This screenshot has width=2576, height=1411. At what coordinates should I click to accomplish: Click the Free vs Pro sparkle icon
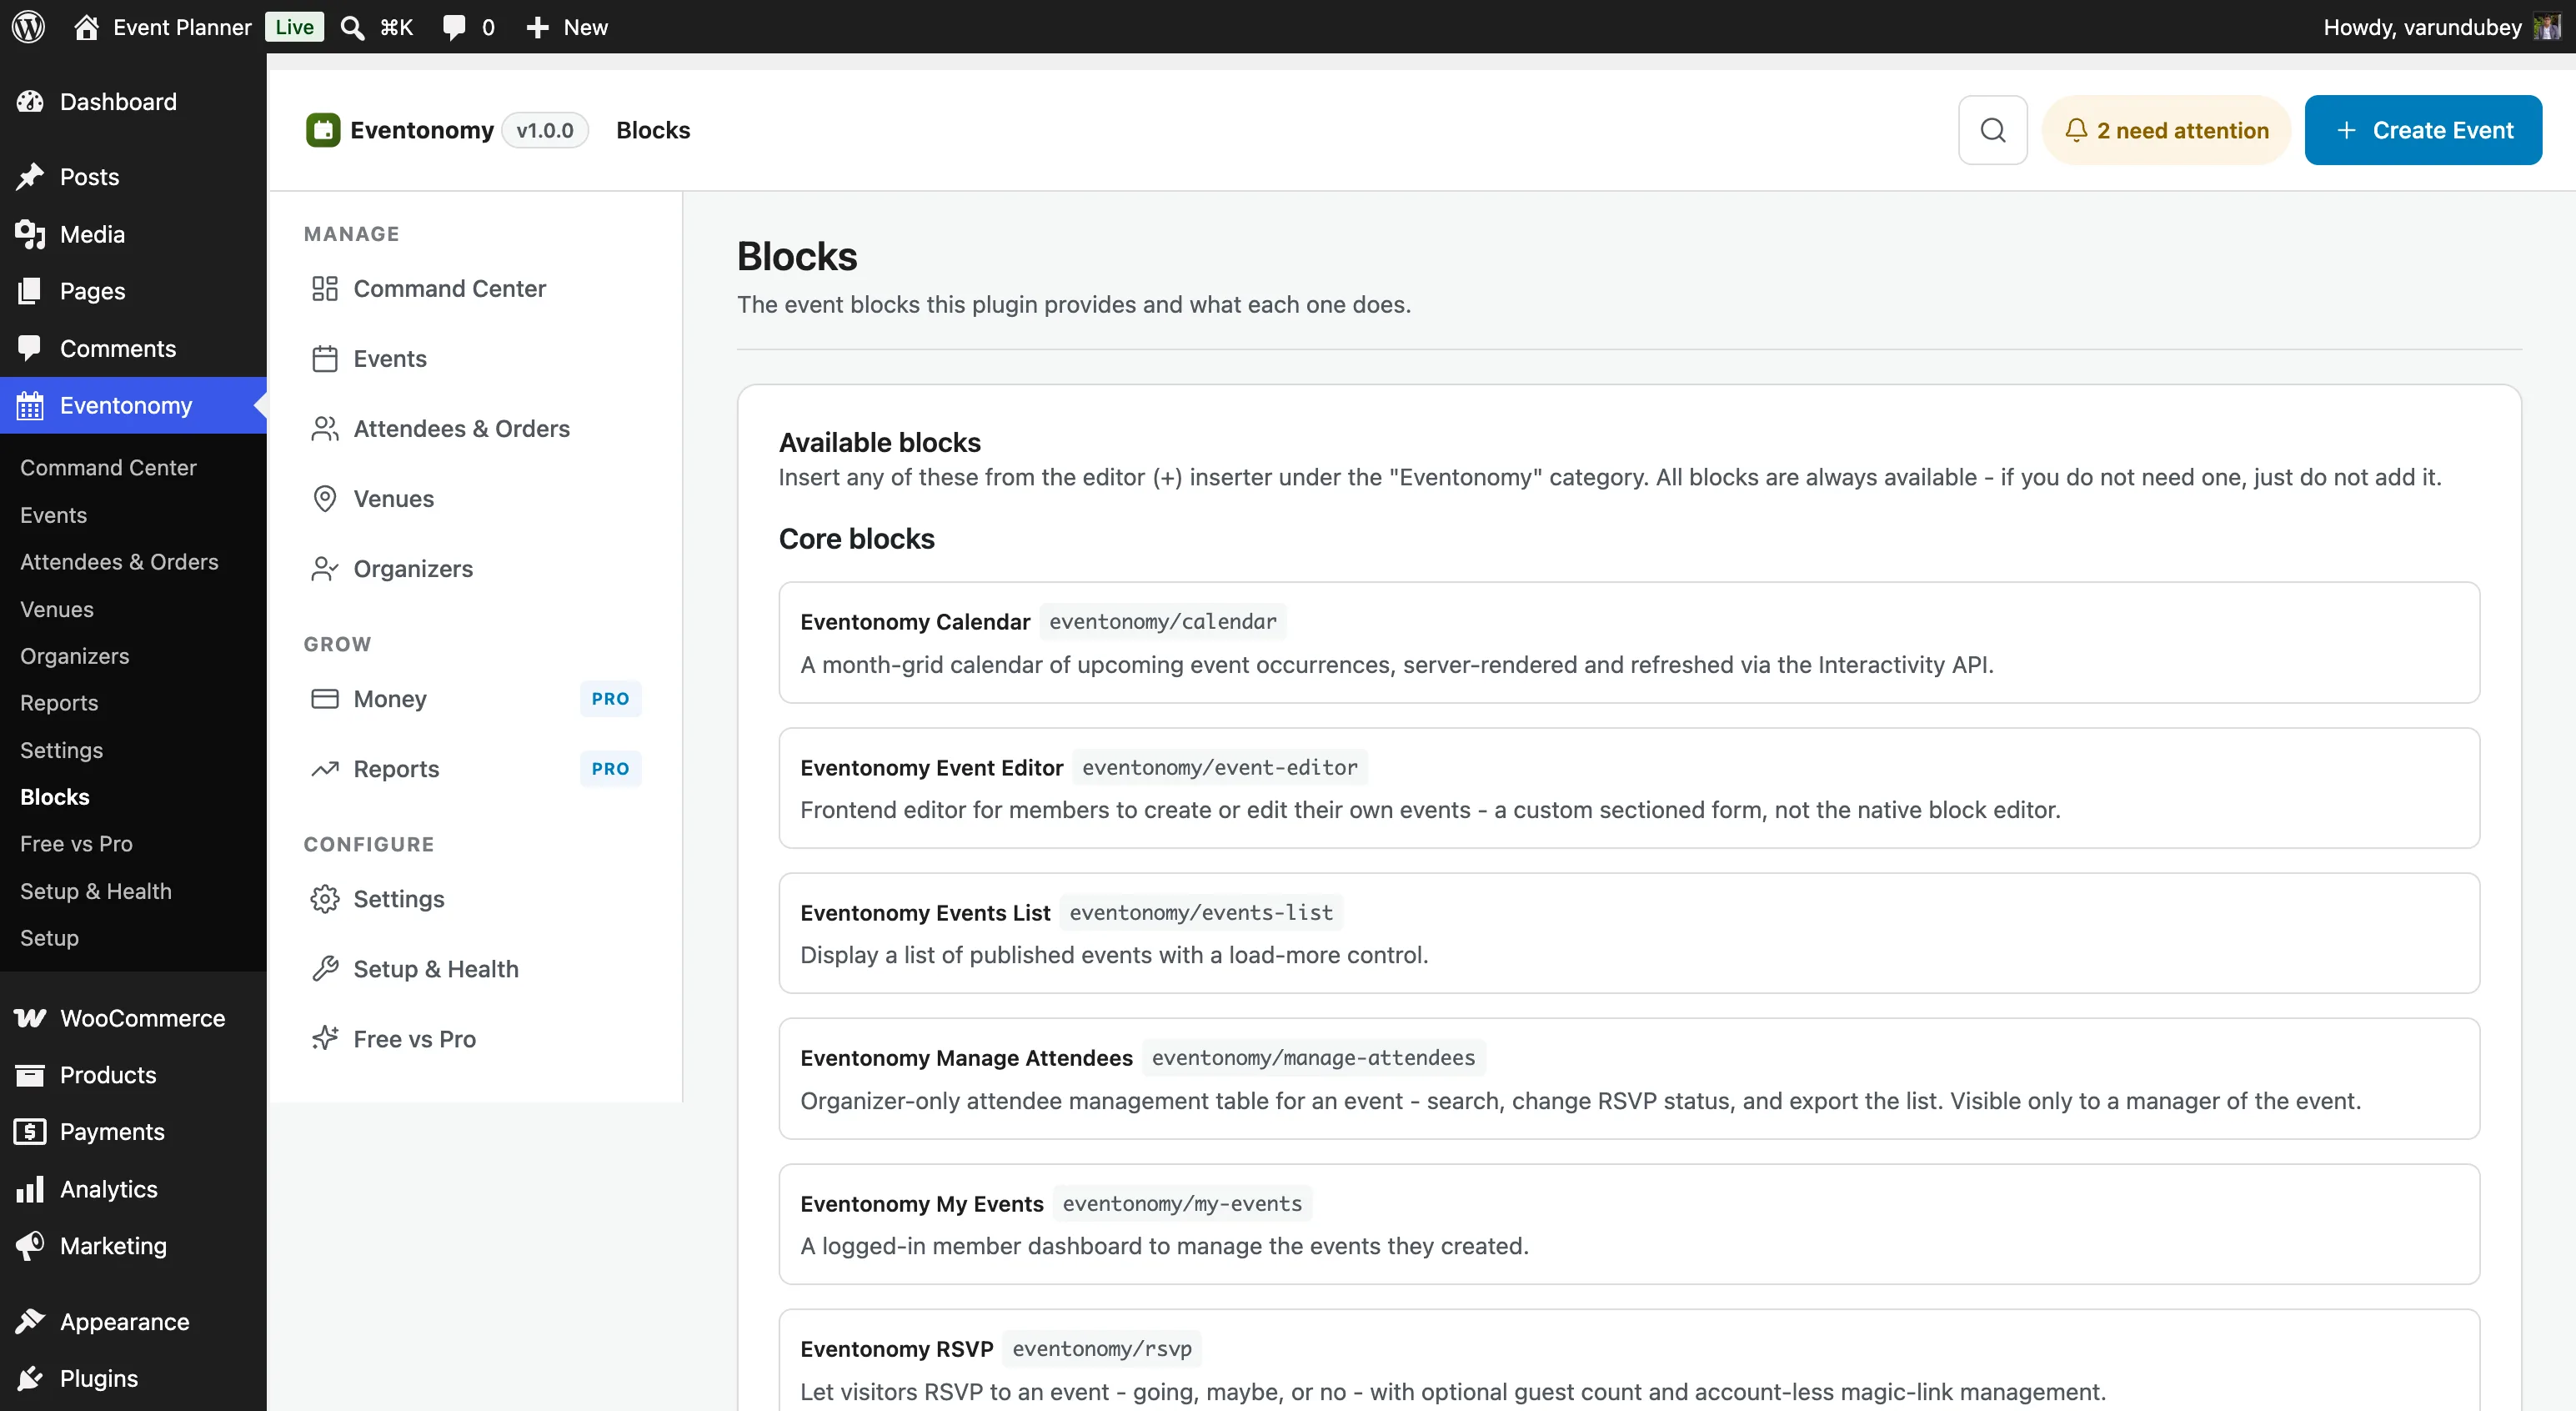(325, 1039)
